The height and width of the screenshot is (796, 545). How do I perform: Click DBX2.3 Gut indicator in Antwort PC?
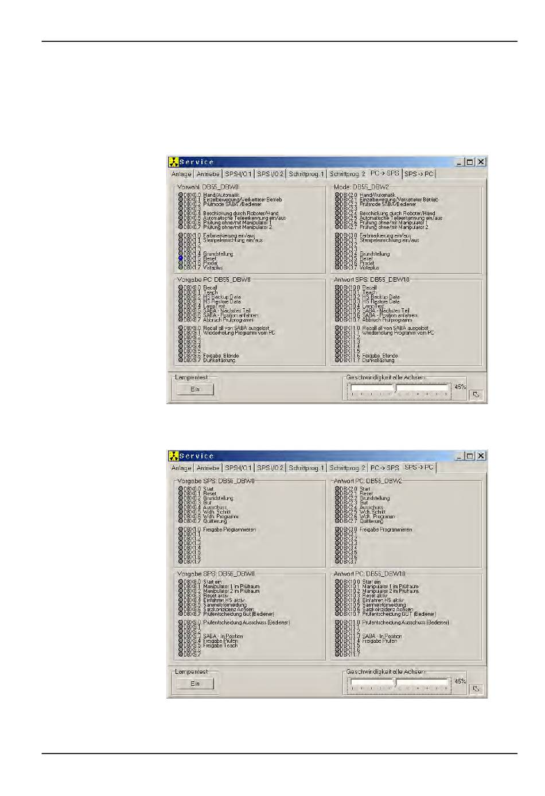337,503
